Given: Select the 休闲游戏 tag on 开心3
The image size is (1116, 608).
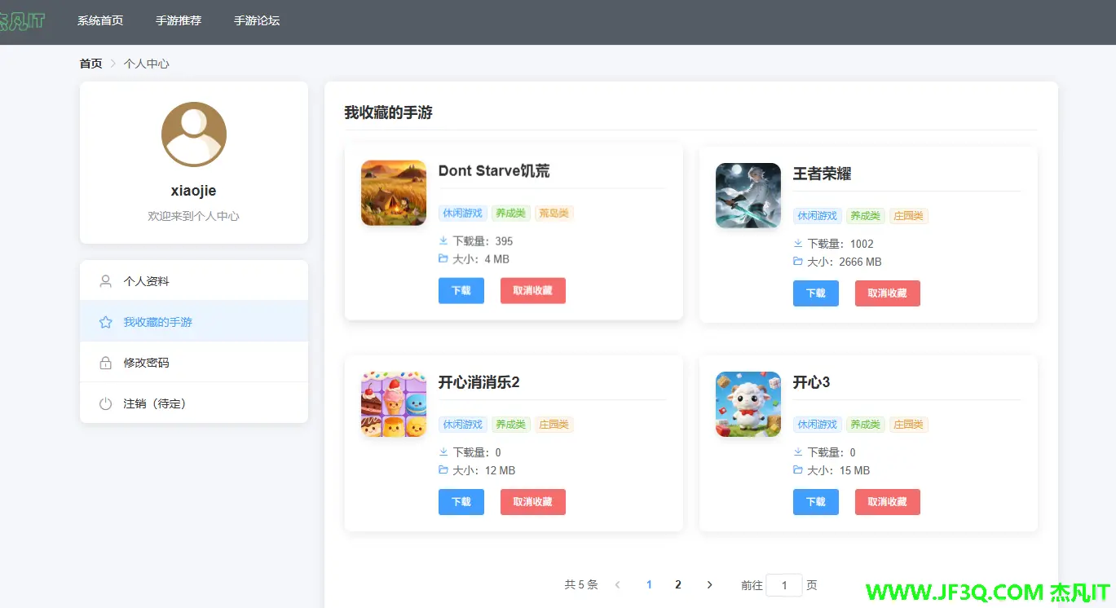Looking at the screenshot, I should tap(817, 424).
